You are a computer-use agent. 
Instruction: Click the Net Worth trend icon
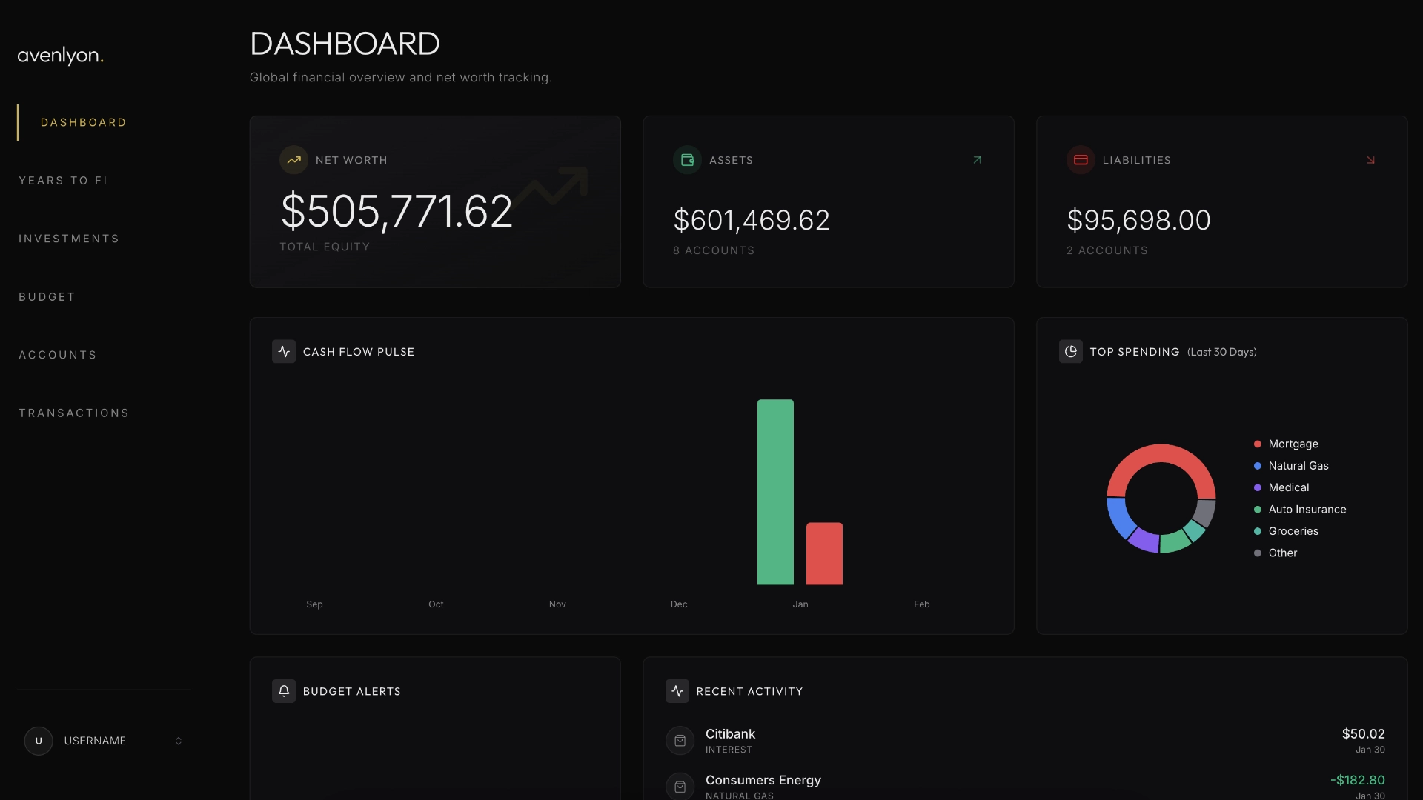click(x=293, y=159)
